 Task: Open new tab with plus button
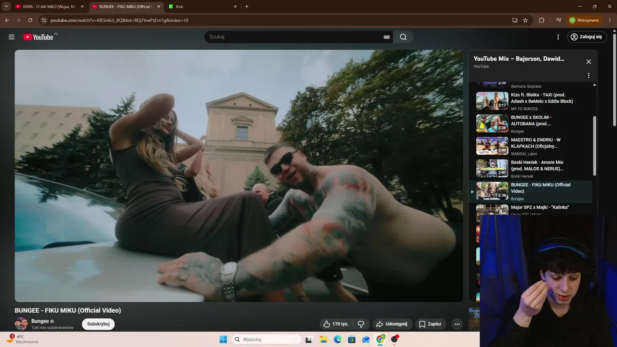[247, 7]
